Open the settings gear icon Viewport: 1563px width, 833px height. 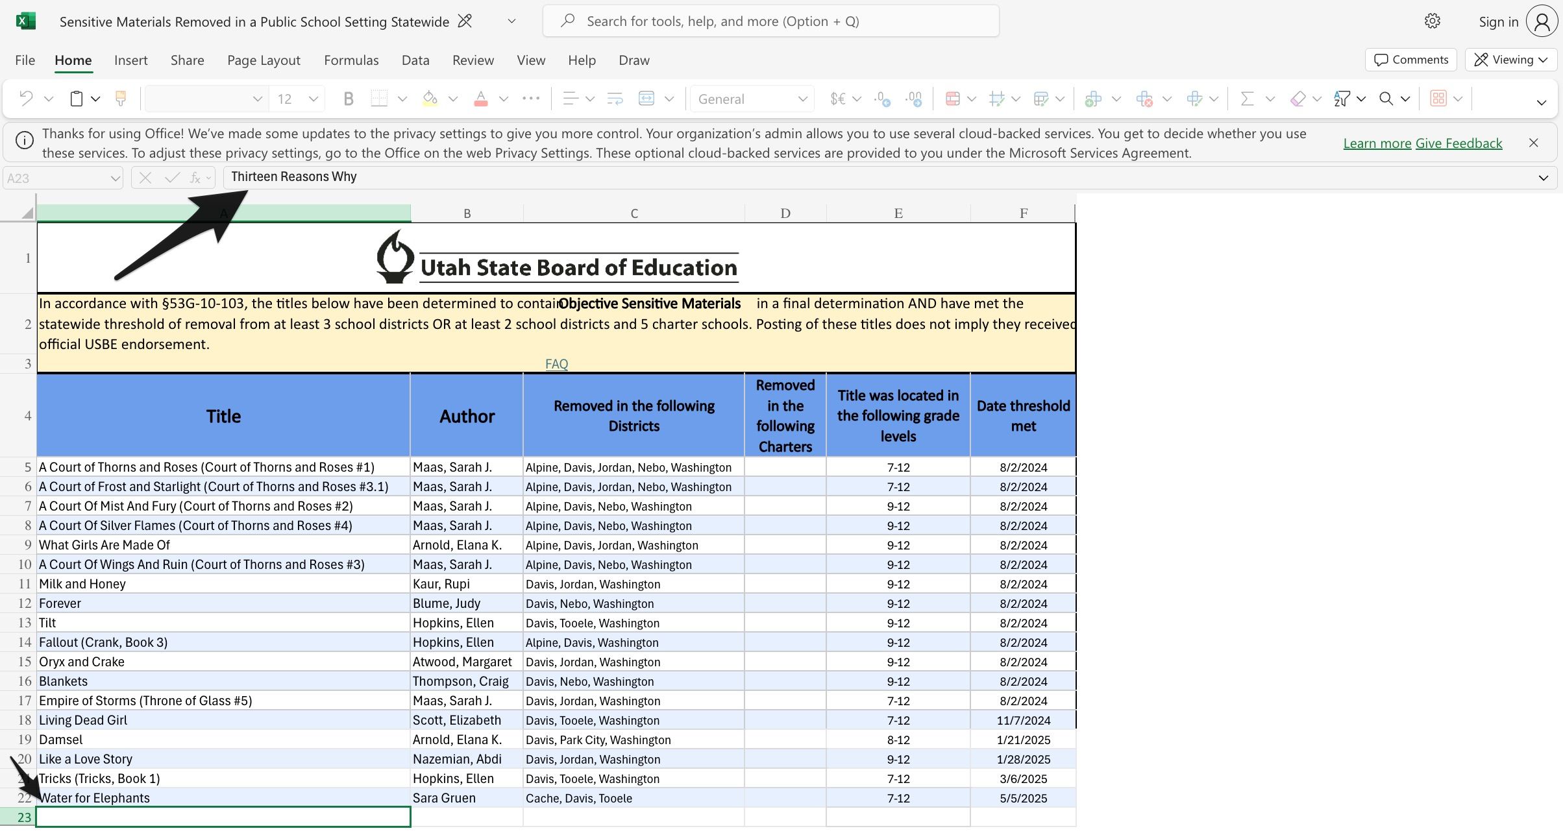(1432, 21)
